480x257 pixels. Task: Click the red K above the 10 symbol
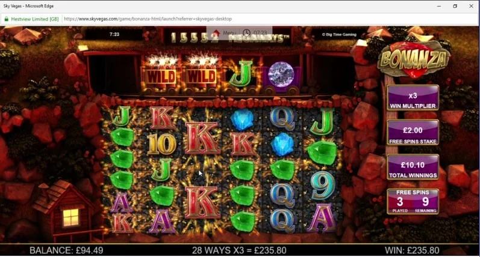[161, 119]
